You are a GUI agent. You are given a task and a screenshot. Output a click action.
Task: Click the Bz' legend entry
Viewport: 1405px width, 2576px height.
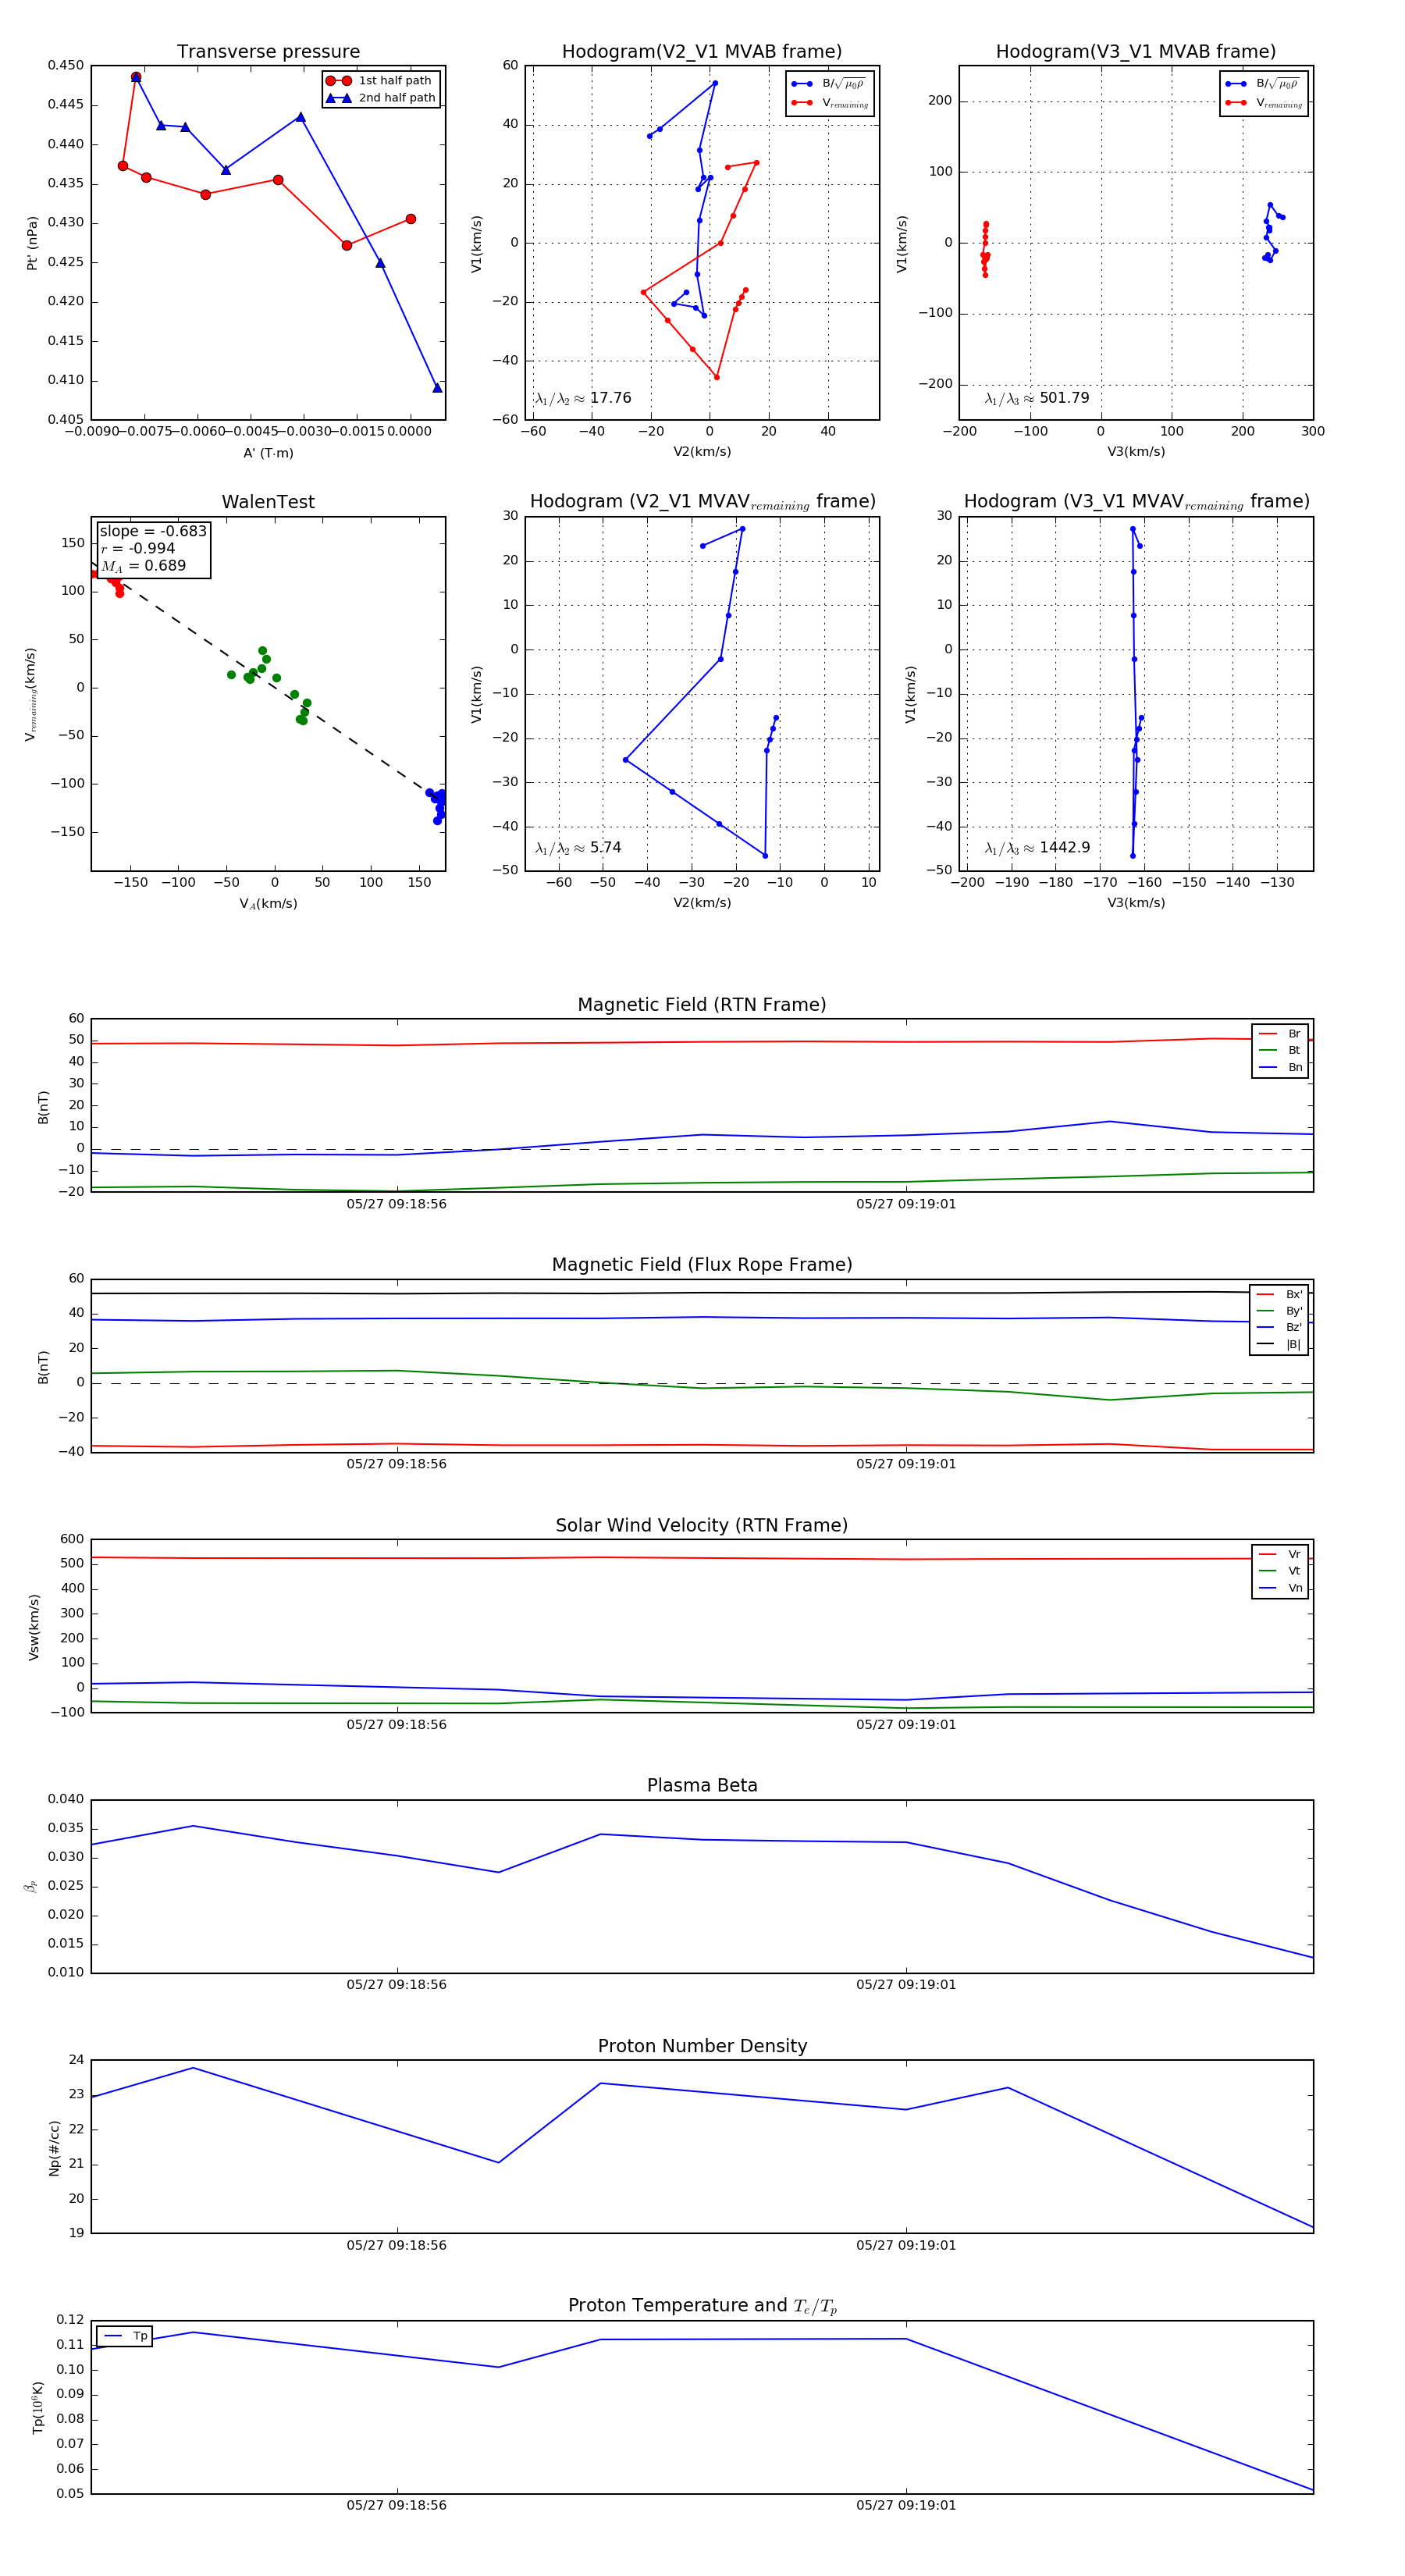pos(1279,1328)
